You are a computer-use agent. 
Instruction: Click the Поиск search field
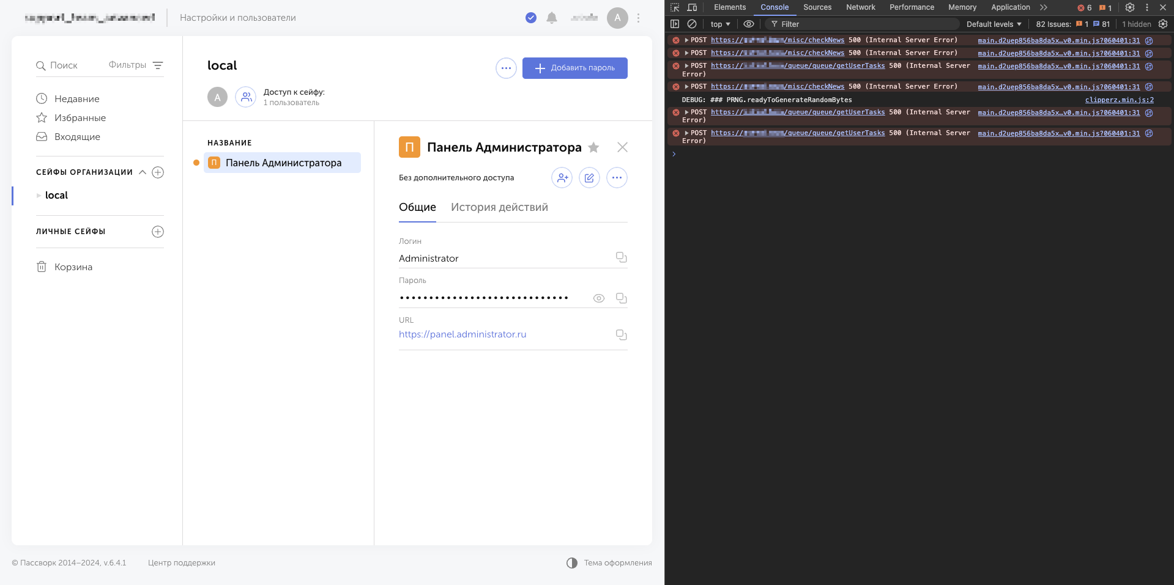pos(64,65)
